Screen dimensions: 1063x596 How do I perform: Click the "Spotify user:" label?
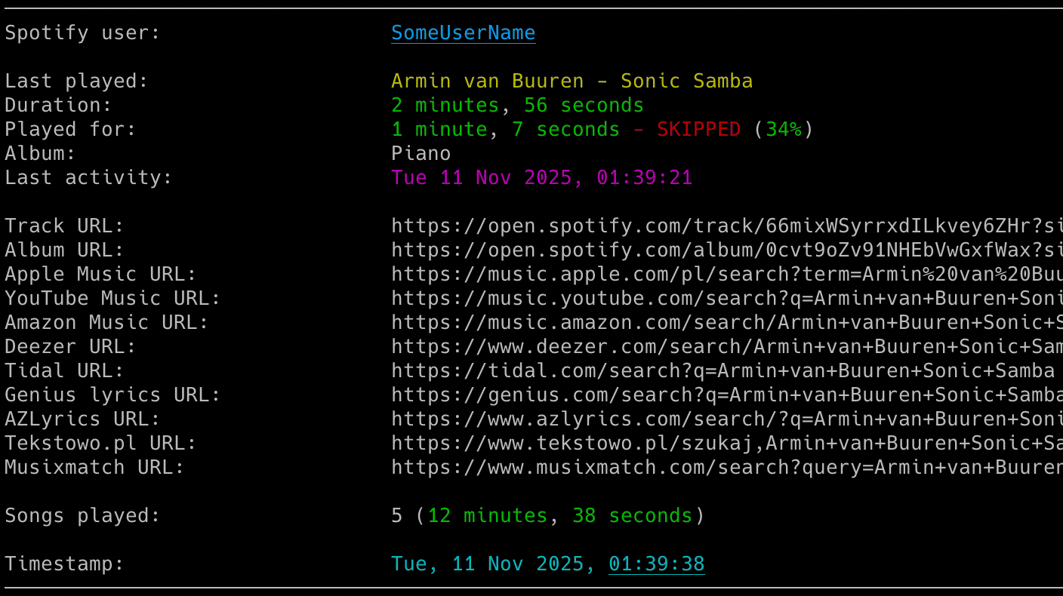(82, 33)
